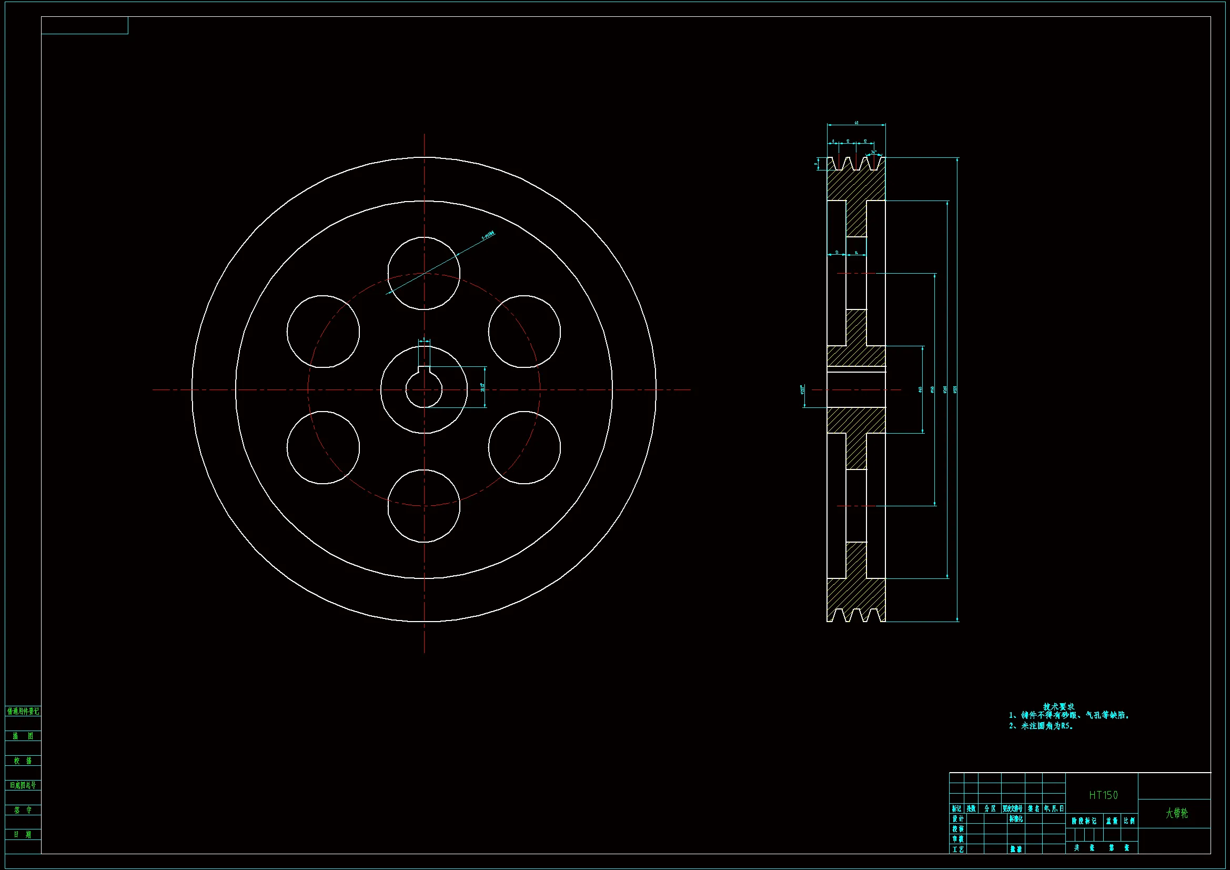Select the 比例 scale cell in title block
Viewport: 1230px width, 870px height.
1130,821
